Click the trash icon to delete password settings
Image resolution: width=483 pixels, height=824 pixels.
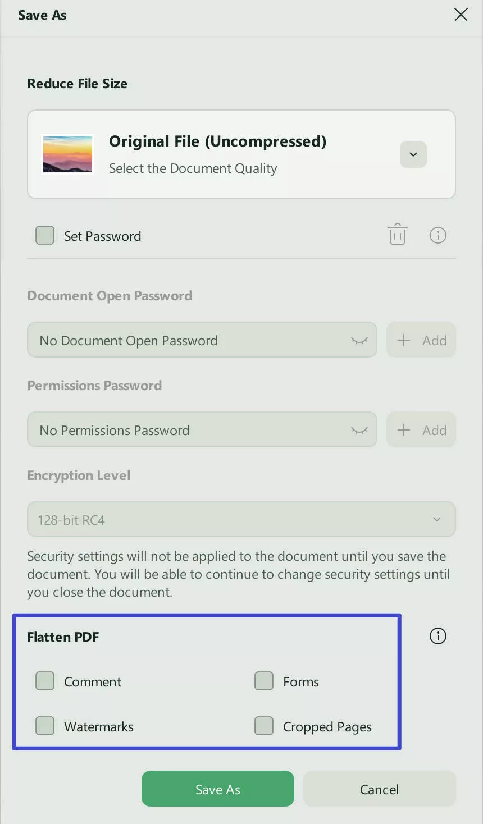[397, 235]
